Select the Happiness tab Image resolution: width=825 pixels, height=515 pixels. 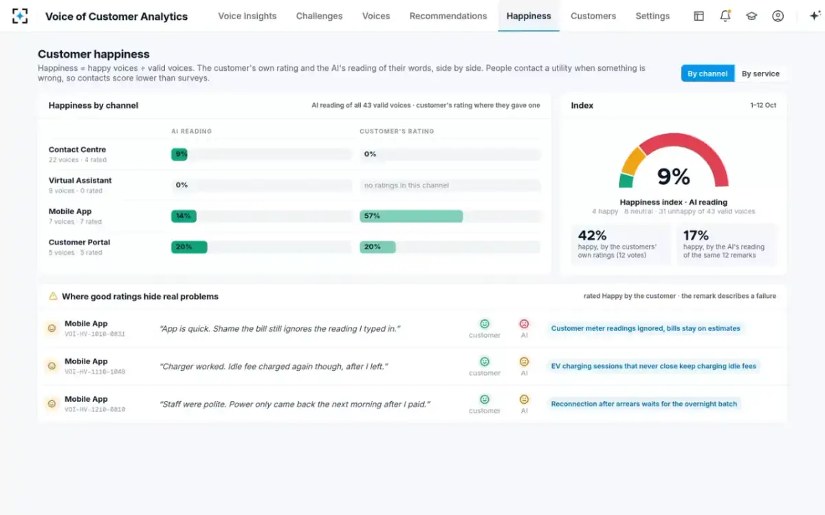coord(529,16)
